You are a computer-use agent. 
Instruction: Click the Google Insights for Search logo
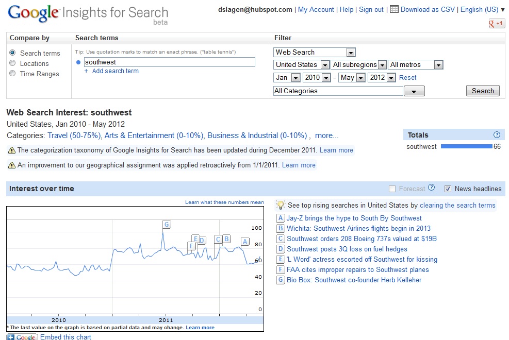click(88, 14)
